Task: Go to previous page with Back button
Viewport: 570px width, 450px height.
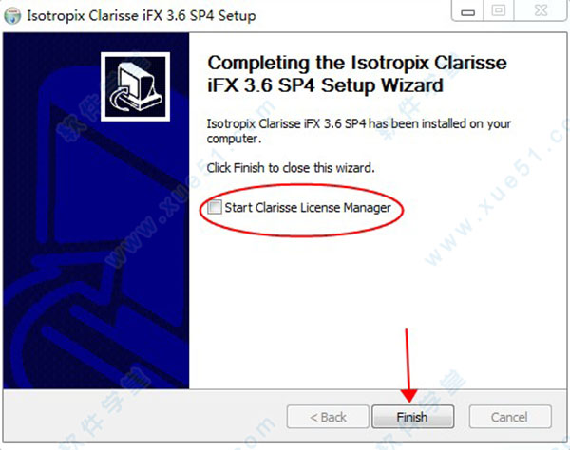Action: pyautogui.click(x=328, y=417)
